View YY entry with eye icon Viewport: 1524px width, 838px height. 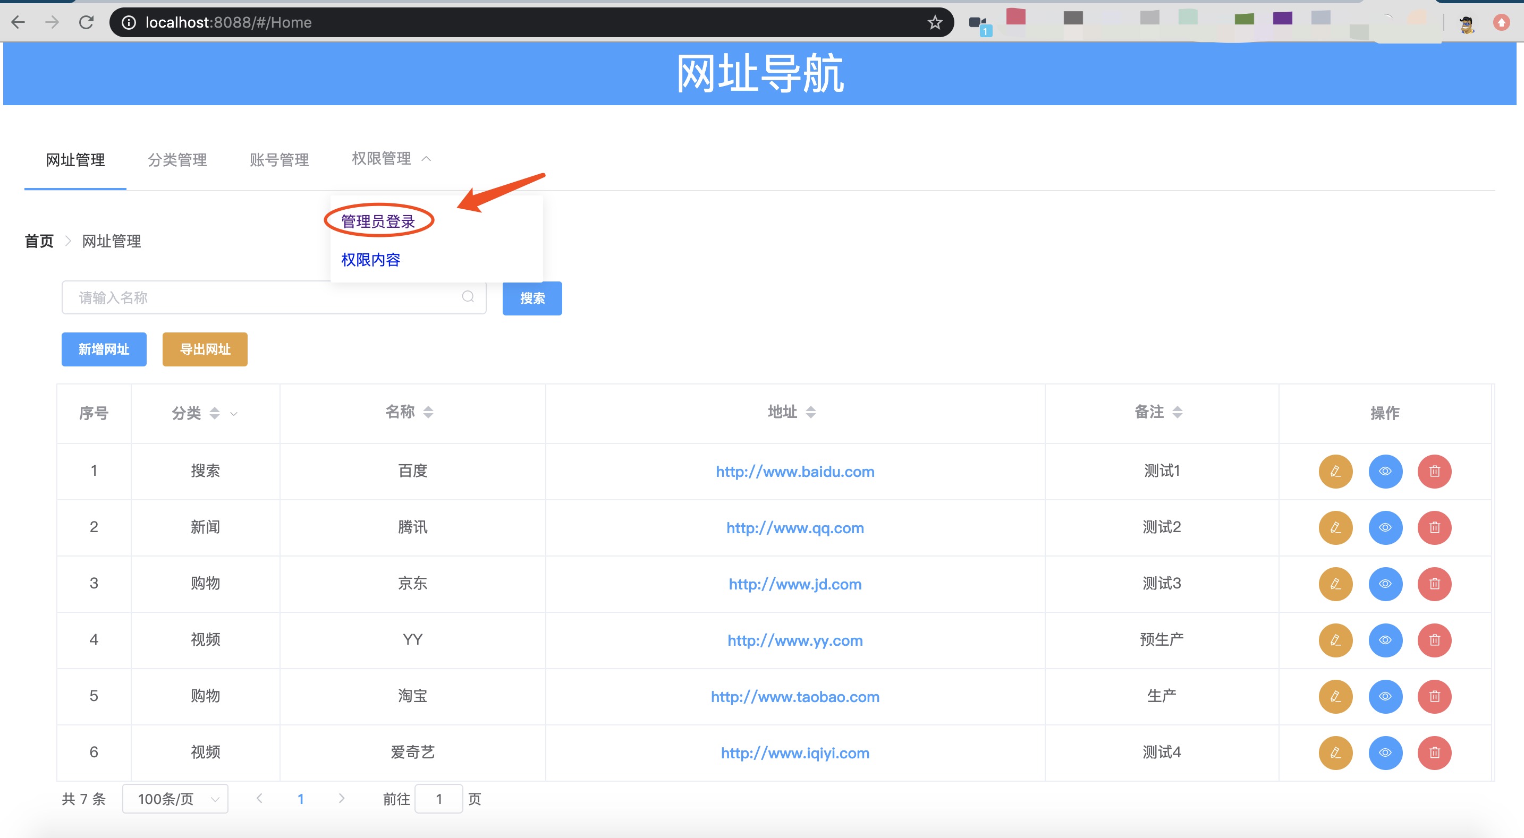point(1385,640)
